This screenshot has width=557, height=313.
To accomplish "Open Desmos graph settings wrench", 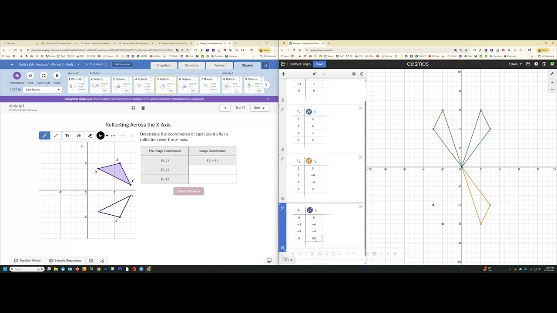I will point(552,74).
